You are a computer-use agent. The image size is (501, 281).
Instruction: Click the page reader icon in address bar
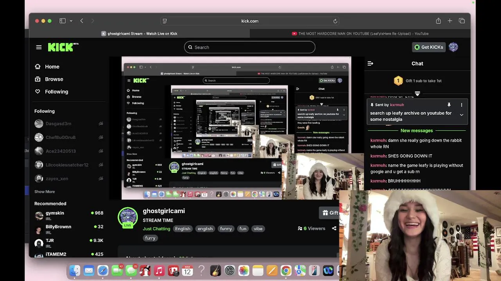pyautogui.click(x=165, y=21)
